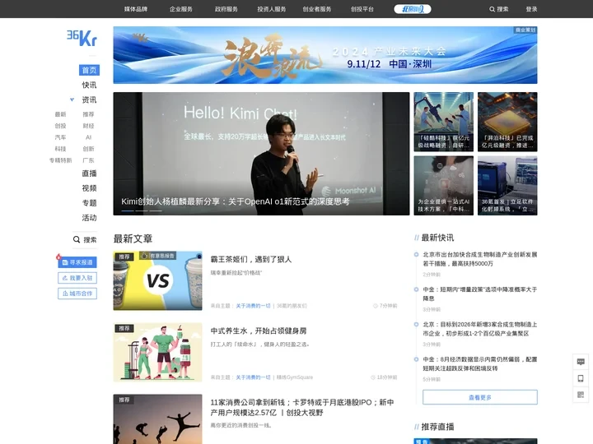Open the 湃泊科技 funding thumbnail
Image resolution: width=593 pixels, height=444 pixels.
[x=507, y=122]
